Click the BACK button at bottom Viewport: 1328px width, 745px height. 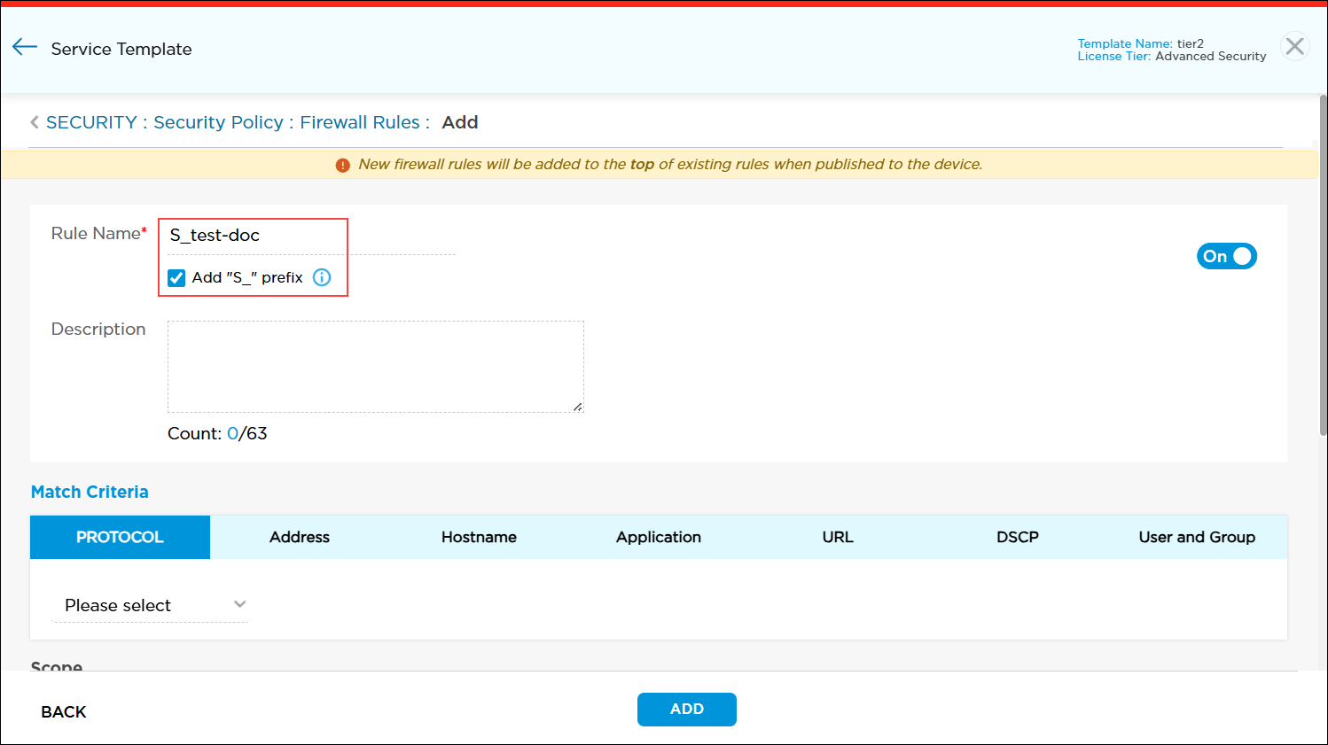64,711
